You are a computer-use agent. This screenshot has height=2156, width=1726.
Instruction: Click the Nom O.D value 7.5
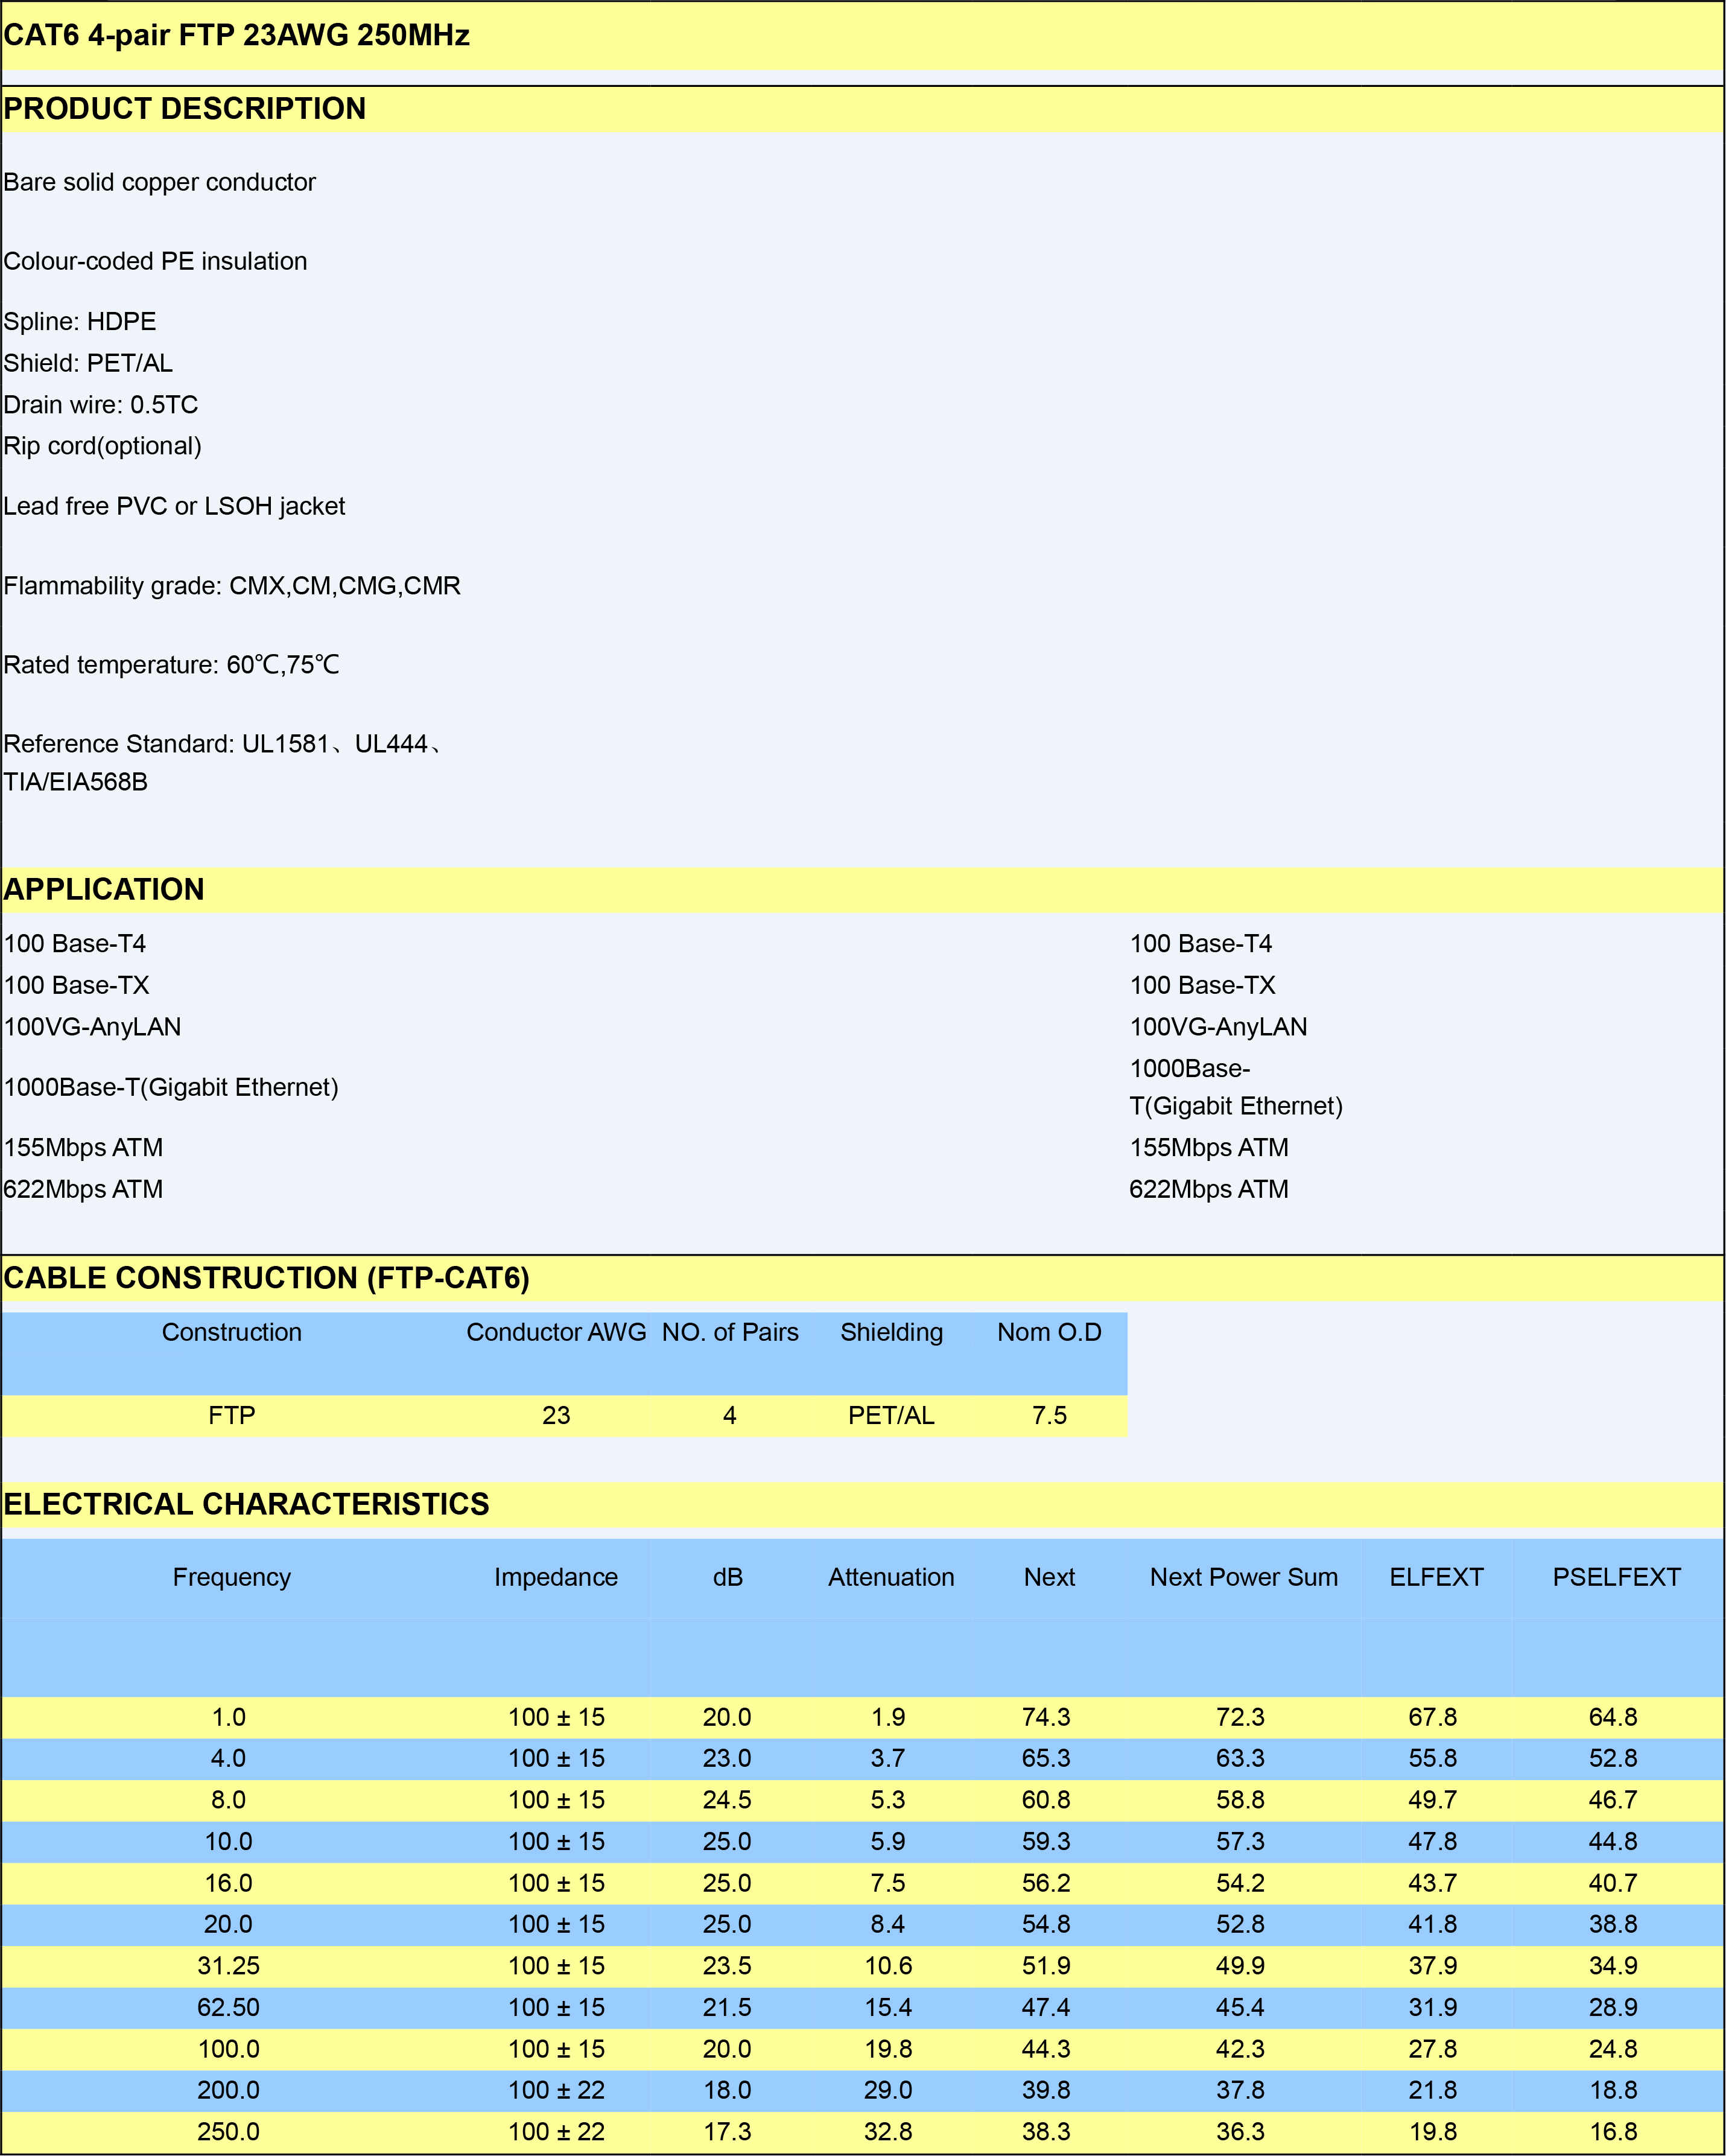1049,1416
